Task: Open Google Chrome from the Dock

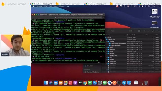Action: [x=85, y=83]
